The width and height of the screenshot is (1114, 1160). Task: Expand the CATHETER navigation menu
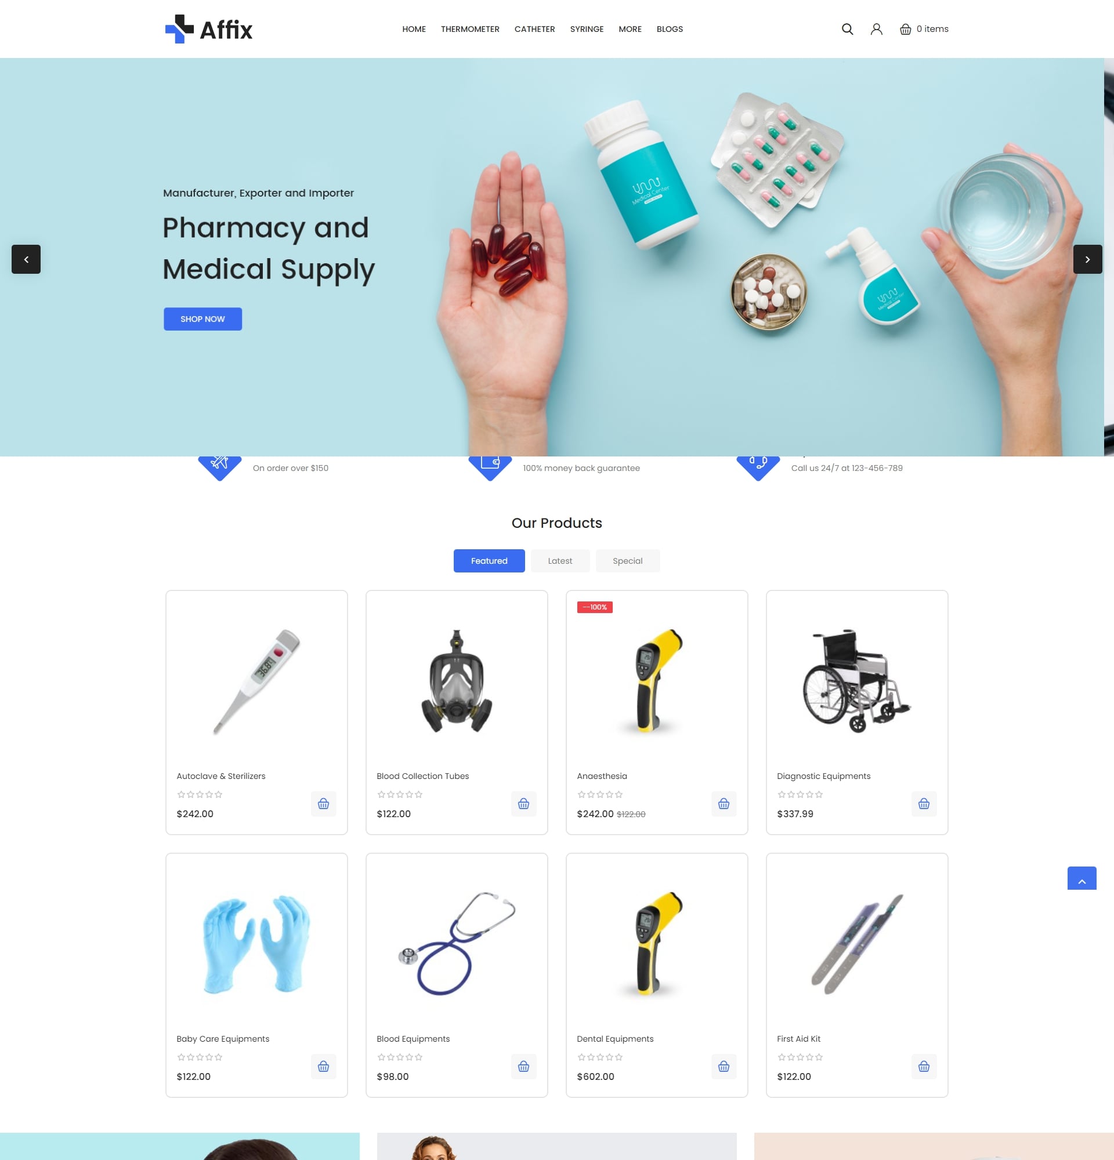pos(536,29)
